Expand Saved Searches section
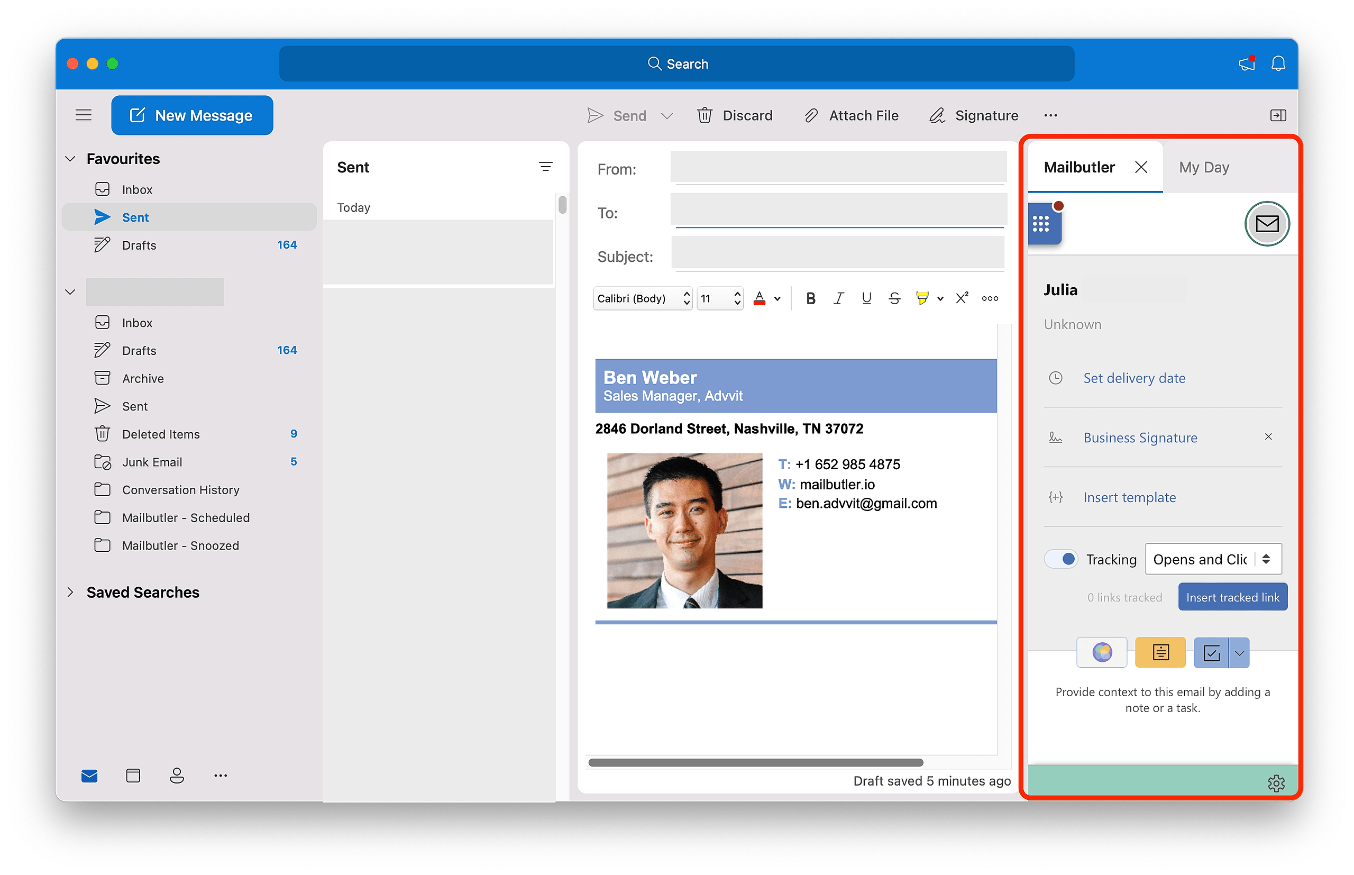1354x875 pixels. pyautogui.click(x=70, y=592)
